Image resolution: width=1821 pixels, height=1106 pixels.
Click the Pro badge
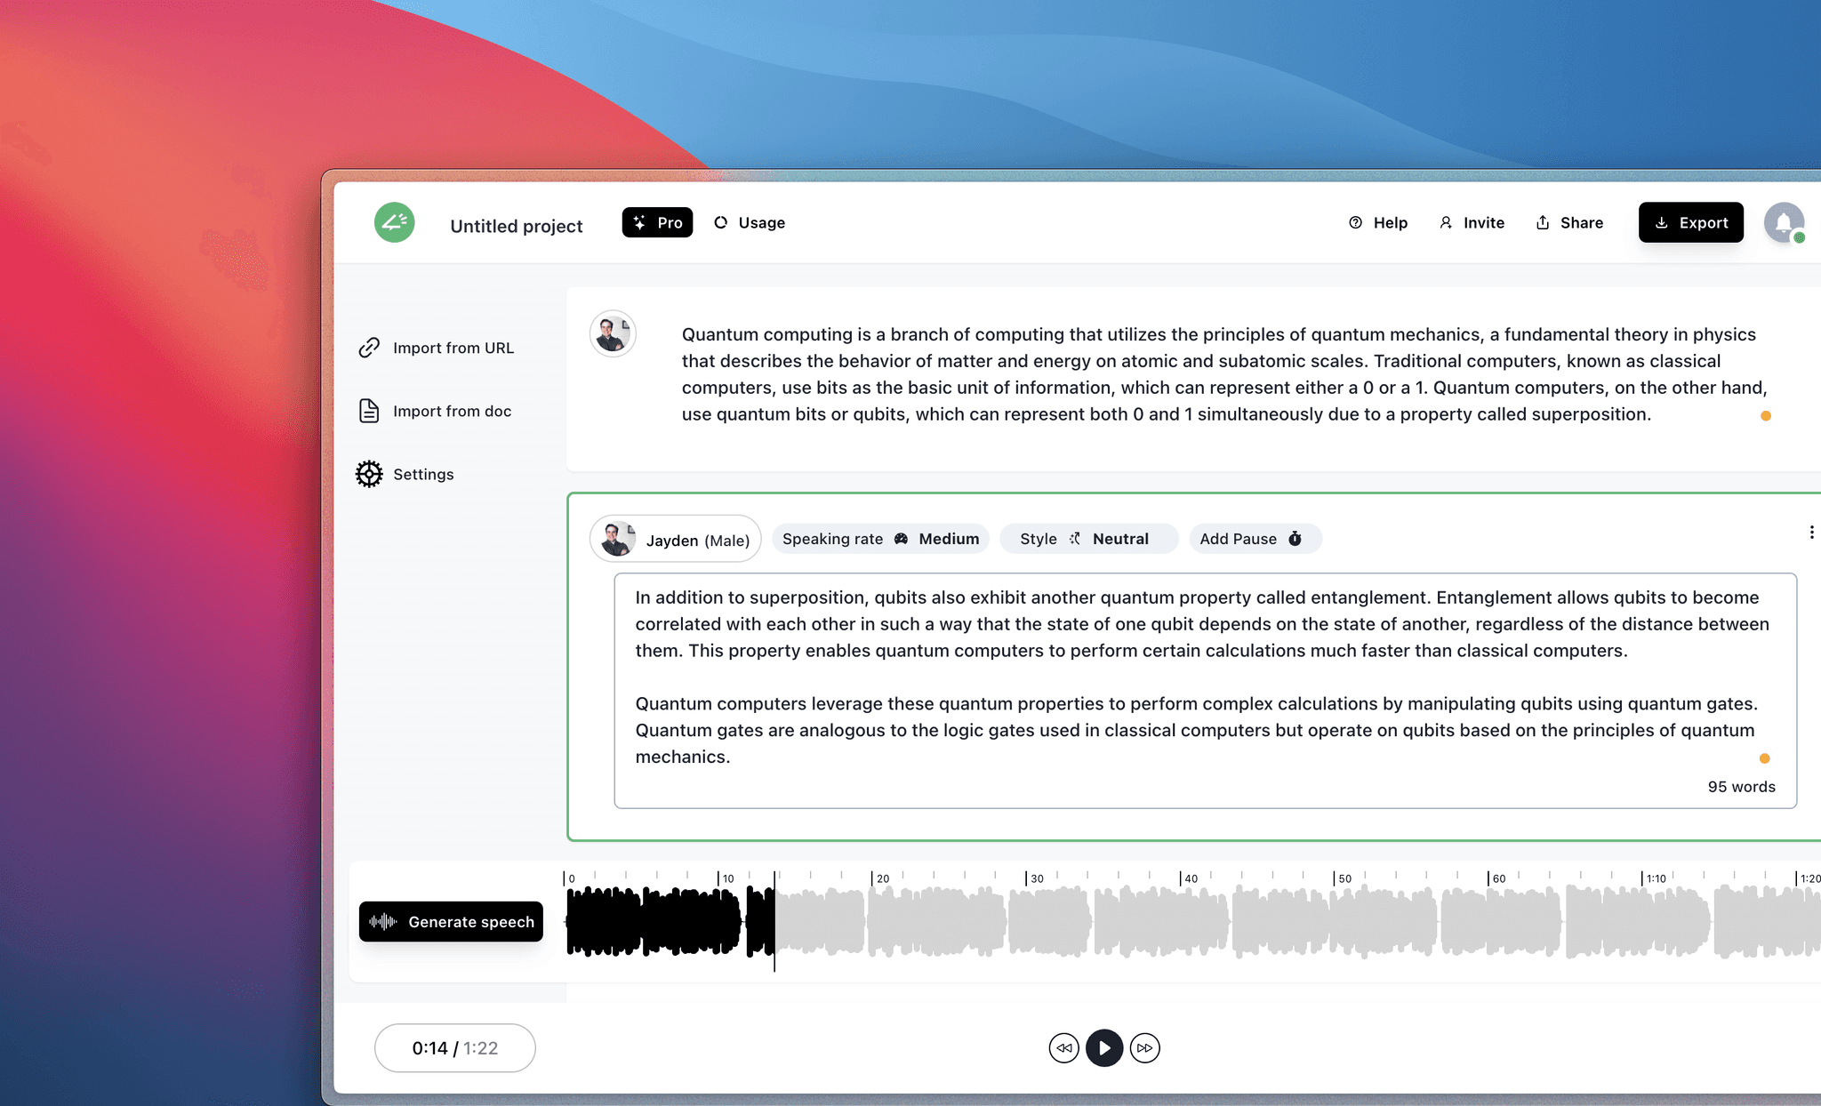(x=657, y=222)
